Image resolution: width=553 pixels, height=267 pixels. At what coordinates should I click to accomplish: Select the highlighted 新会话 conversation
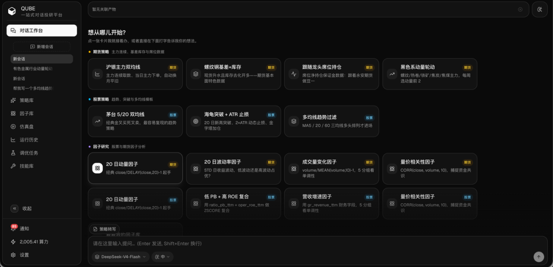41,59
